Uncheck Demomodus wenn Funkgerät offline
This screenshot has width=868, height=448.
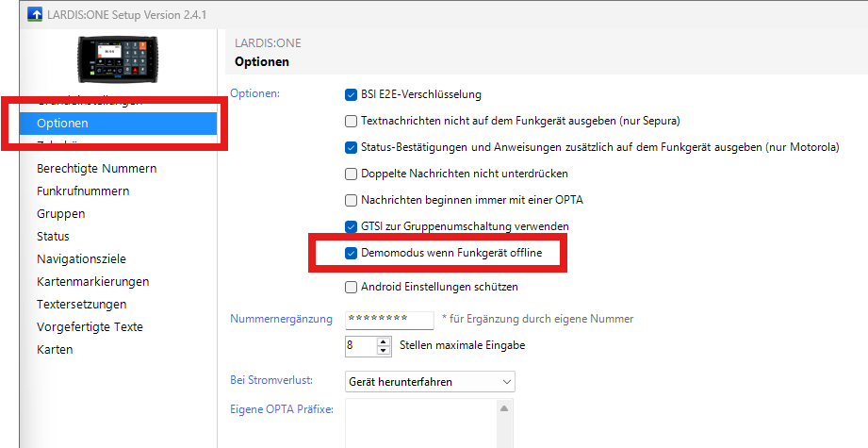tap(351, 253)
